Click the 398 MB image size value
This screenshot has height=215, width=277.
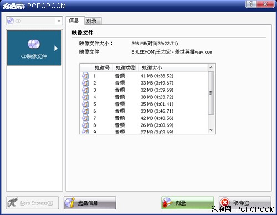coord(155,44)
